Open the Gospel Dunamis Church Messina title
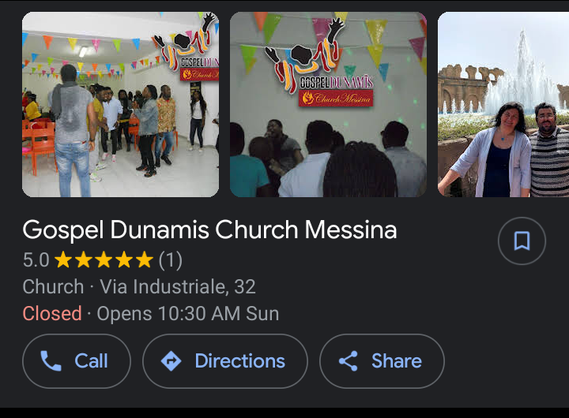 click(x=209, y=230)
